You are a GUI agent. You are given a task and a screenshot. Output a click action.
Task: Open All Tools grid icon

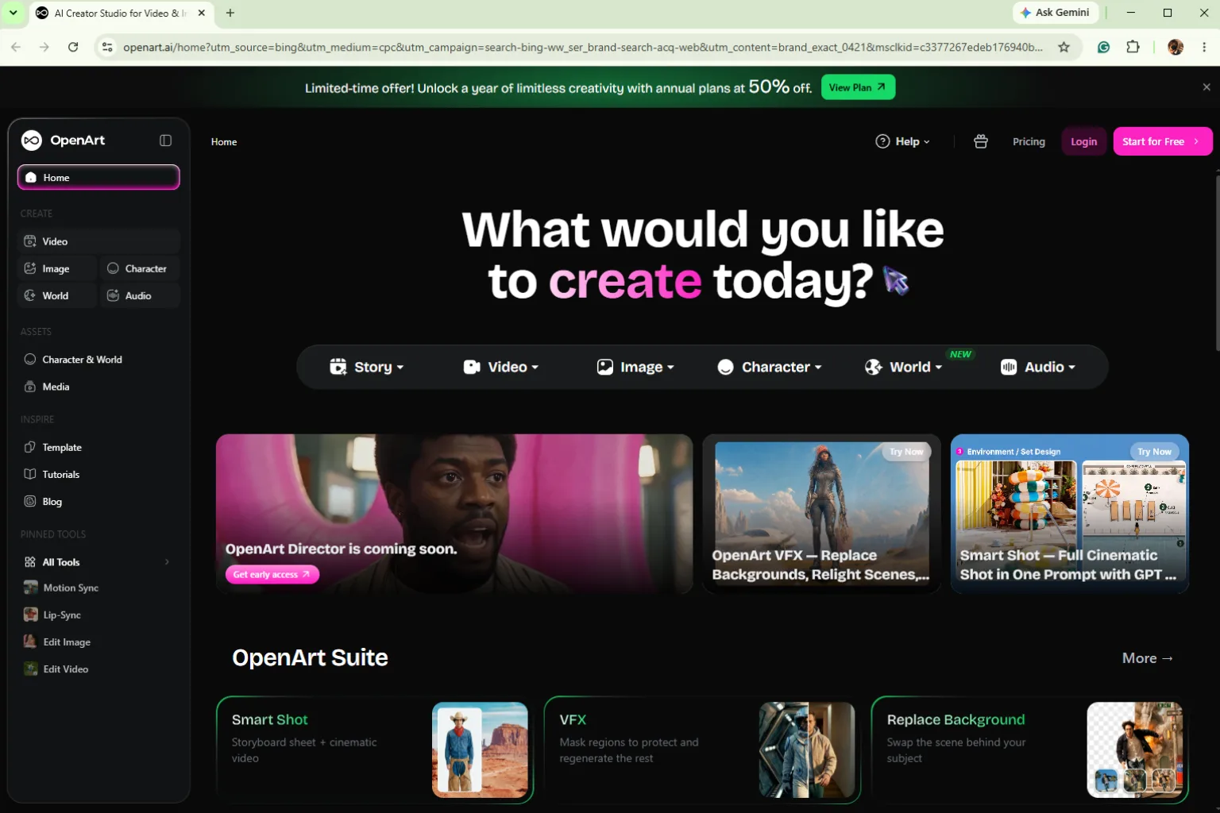pyautogui.click(x=30, y=562)
